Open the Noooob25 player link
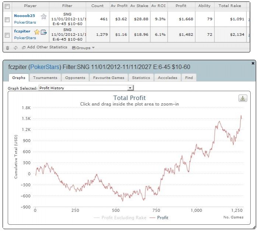 point(25,16)
